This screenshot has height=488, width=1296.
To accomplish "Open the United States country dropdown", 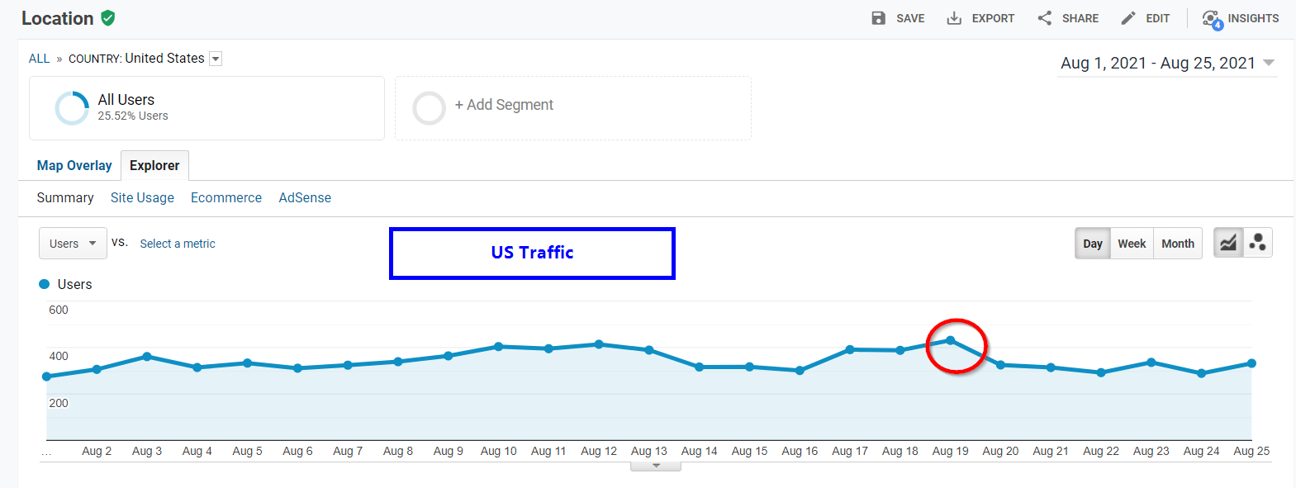I will (x=216, y=59).
